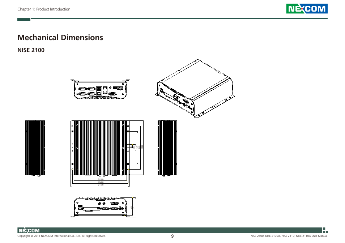Select the USB port icons in the rear diagram
345x243 pixels.
pos(99,90)
